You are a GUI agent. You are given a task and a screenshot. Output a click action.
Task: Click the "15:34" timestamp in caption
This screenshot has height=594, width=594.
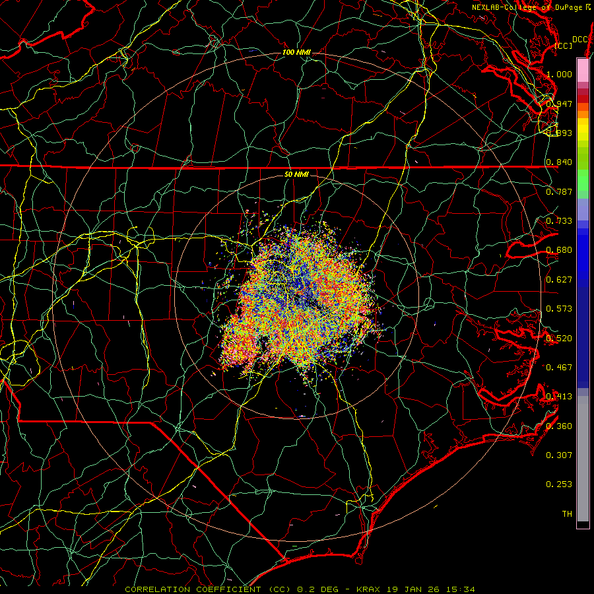(460, 589)
